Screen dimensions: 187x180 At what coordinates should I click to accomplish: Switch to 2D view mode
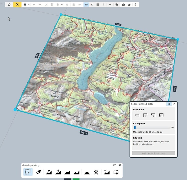(x=92, y=5)
